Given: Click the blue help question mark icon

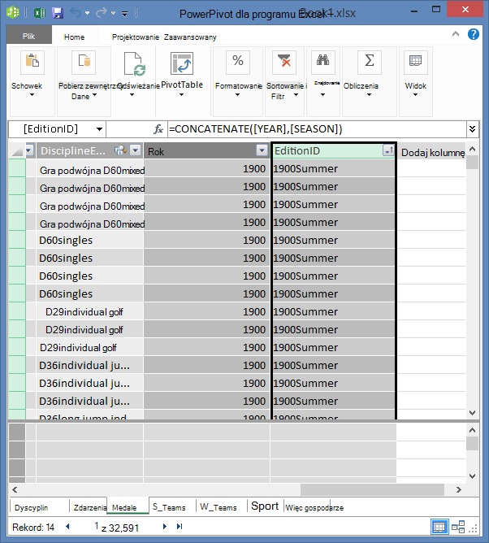Looking at the screenshot, I should pyautogui.click(x=473, y=34).
